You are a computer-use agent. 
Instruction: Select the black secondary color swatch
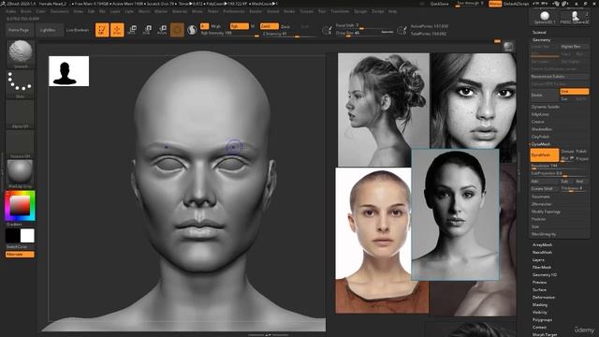(12, 236)
